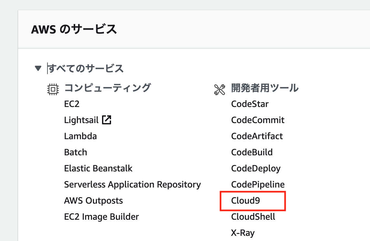The width and height of the screenshot is (370, 241).
Task: Open the Cloud9 service highlighted in red
Action: tap(246, 200)
